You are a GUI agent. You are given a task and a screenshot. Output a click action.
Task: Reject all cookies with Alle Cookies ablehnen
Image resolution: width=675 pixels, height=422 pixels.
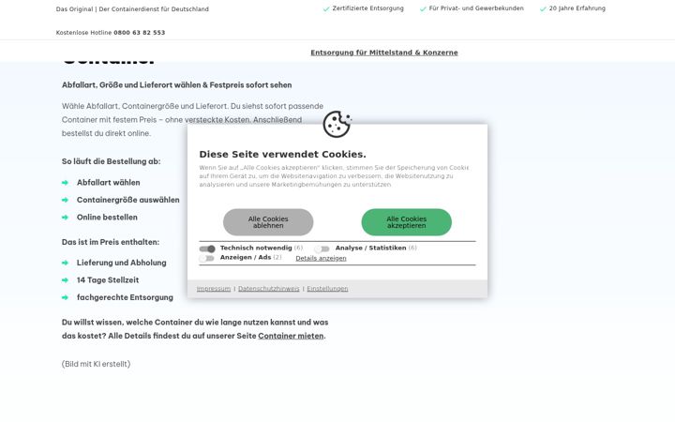click(x=268, y=222)
